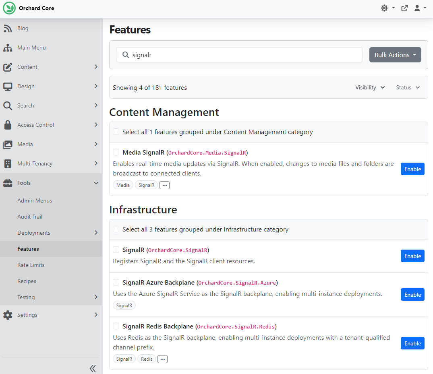Open the external site link icon
433x374 pixels.
404,8
